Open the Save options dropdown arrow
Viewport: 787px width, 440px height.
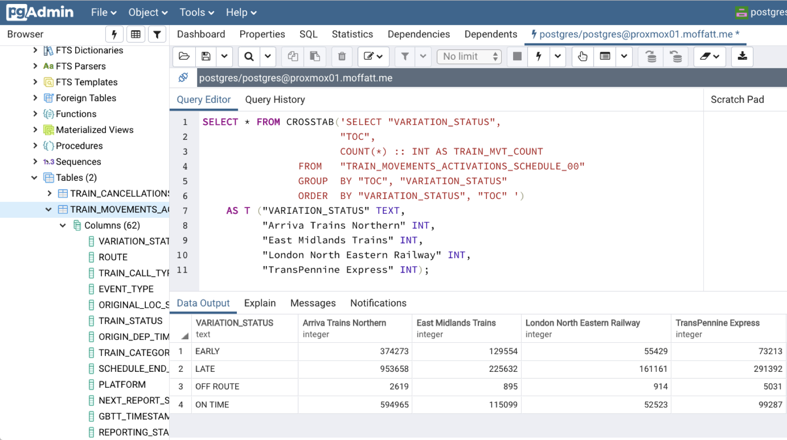[224, 56]
